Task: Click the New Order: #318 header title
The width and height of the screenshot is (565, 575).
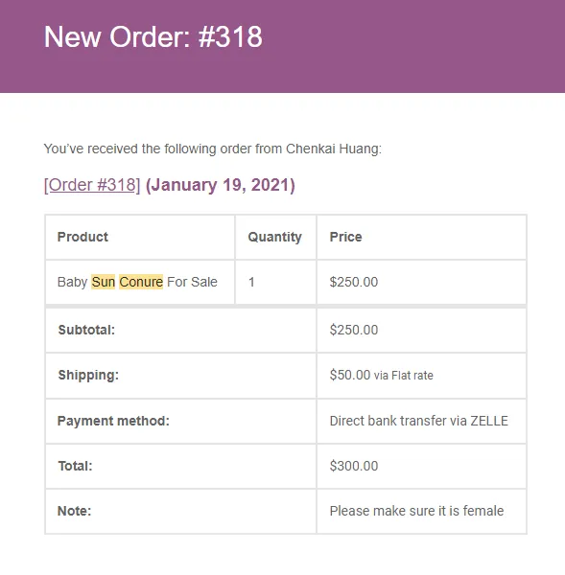Action: [x=153, y=37]
